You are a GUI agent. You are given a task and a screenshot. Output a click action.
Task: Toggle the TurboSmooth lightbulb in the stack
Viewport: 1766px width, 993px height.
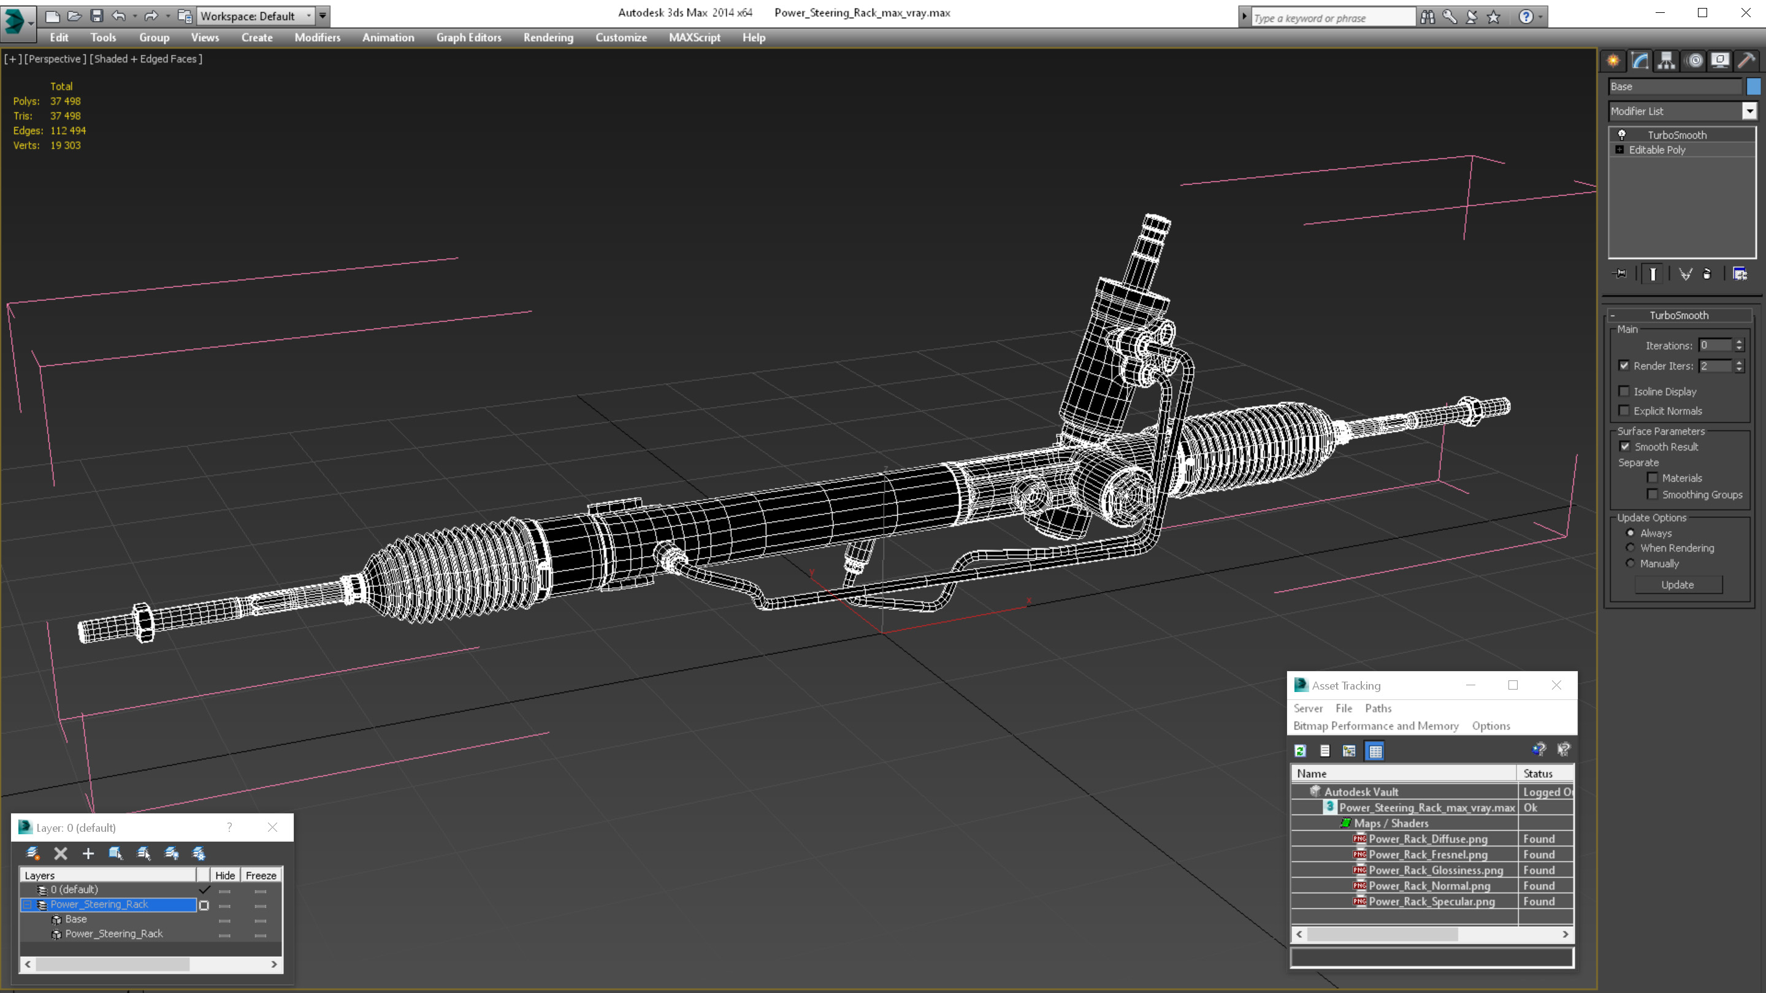(1622, 135)
